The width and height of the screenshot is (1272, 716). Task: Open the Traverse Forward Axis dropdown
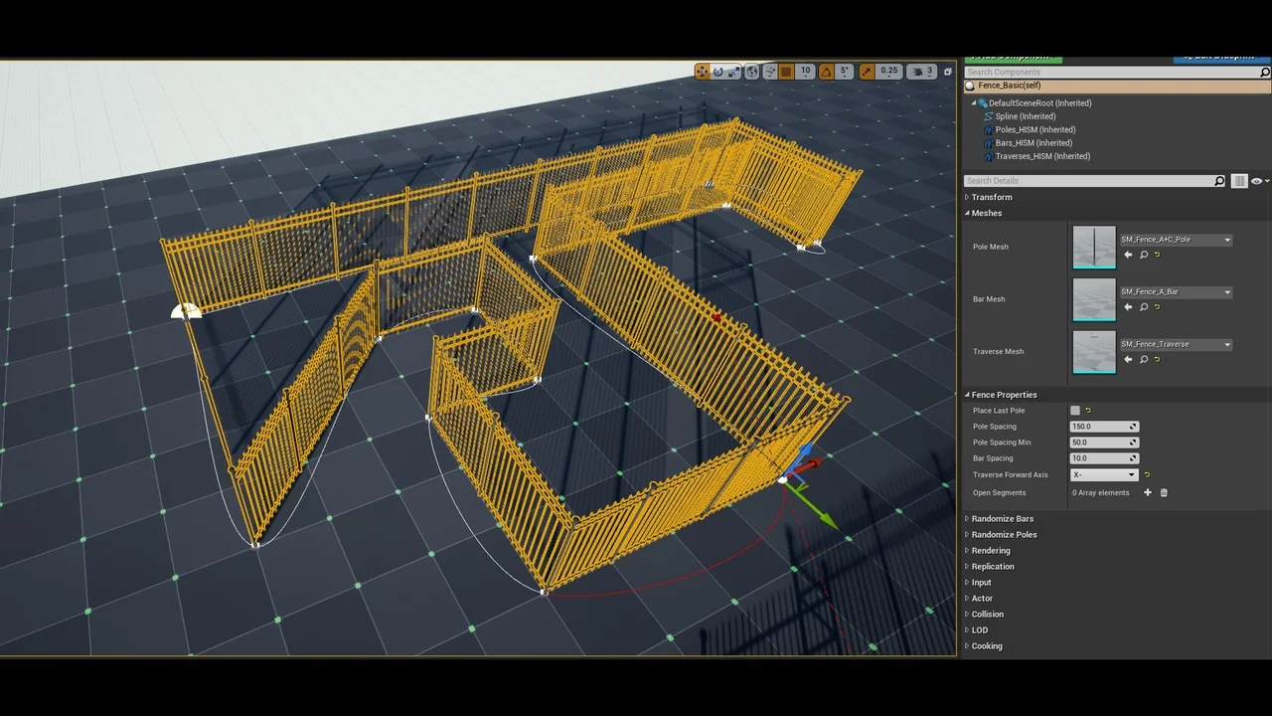tap(1103, 474)
